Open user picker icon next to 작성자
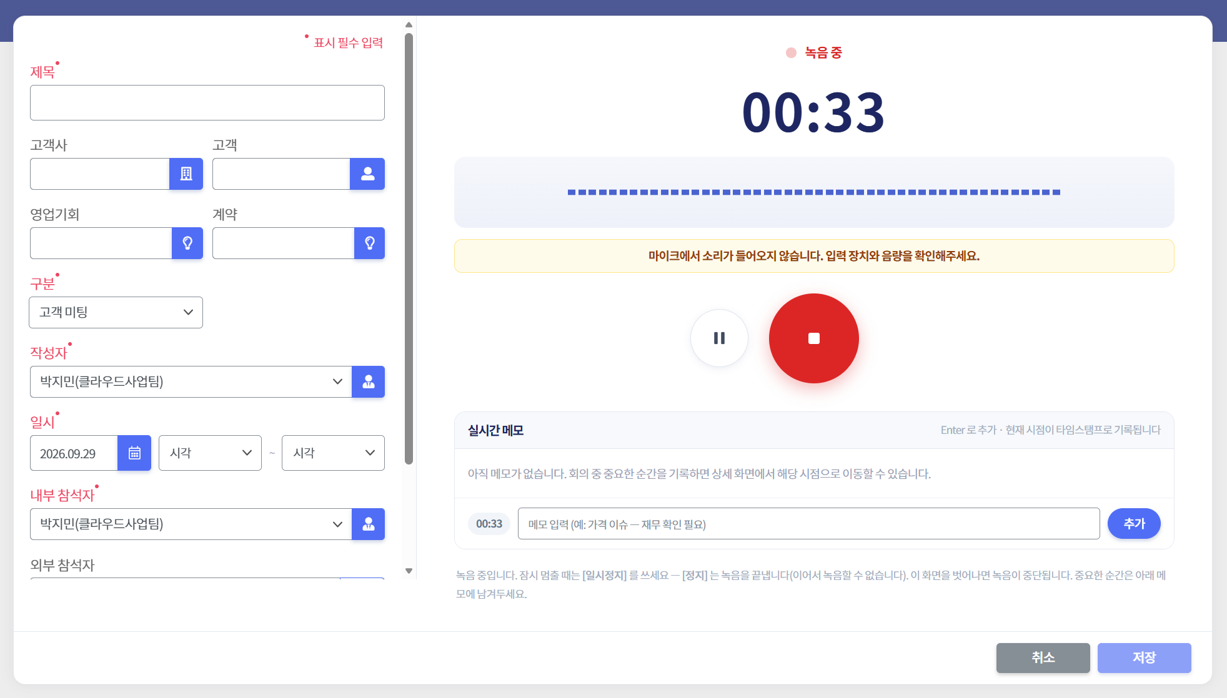1227x698 pixels. (369, 381)
